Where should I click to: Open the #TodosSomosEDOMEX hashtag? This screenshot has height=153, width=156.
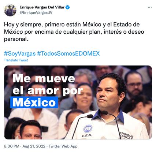pyautogui.click(x=68, y=53)
